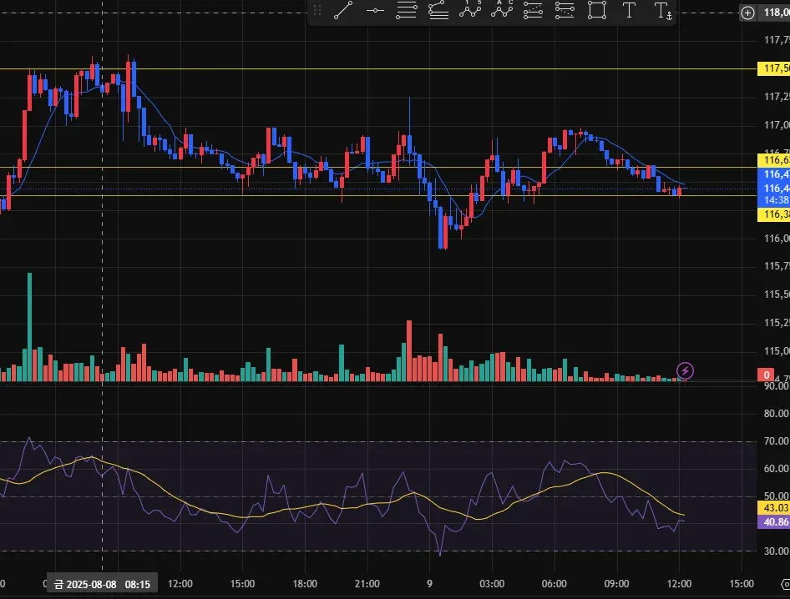Image resolution: width=790 pixels, height=599 pixels.
Task: Choose the Fib Retracement tool
Action: [x=406, y=10]
